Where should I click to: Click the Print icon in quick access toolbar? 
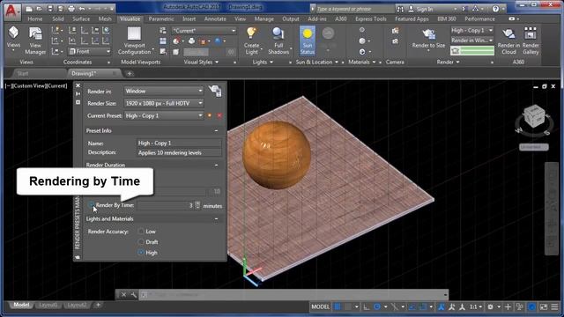(71, 8)
